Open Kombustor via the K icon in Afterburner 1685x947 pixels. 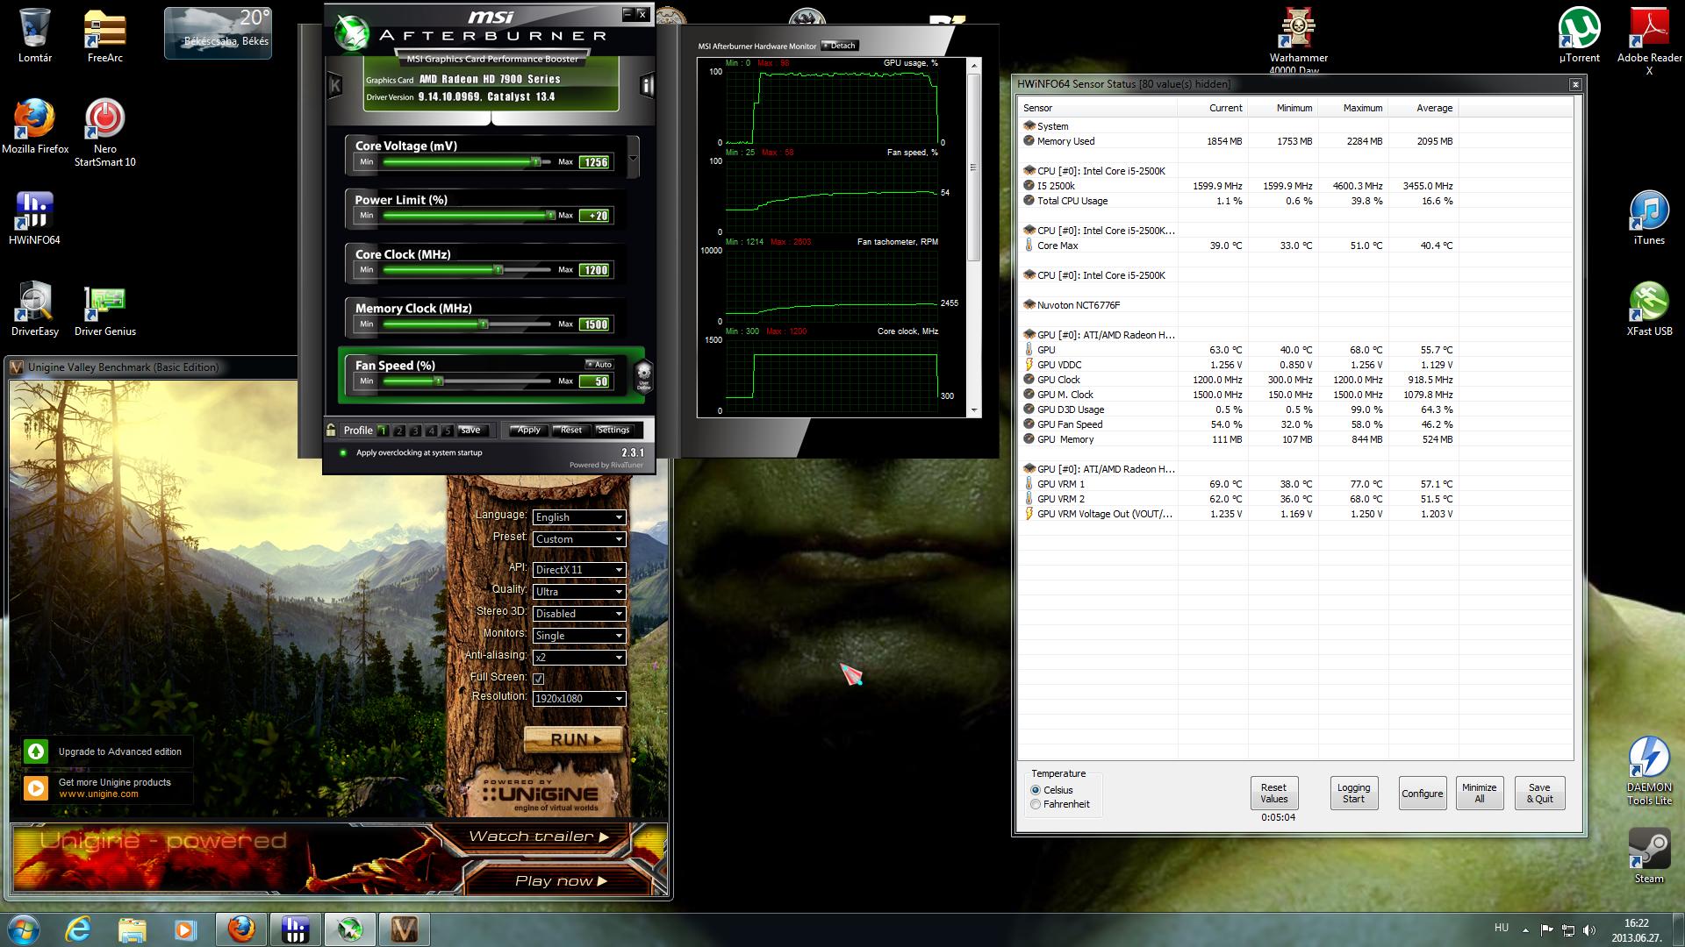[334, 85]
